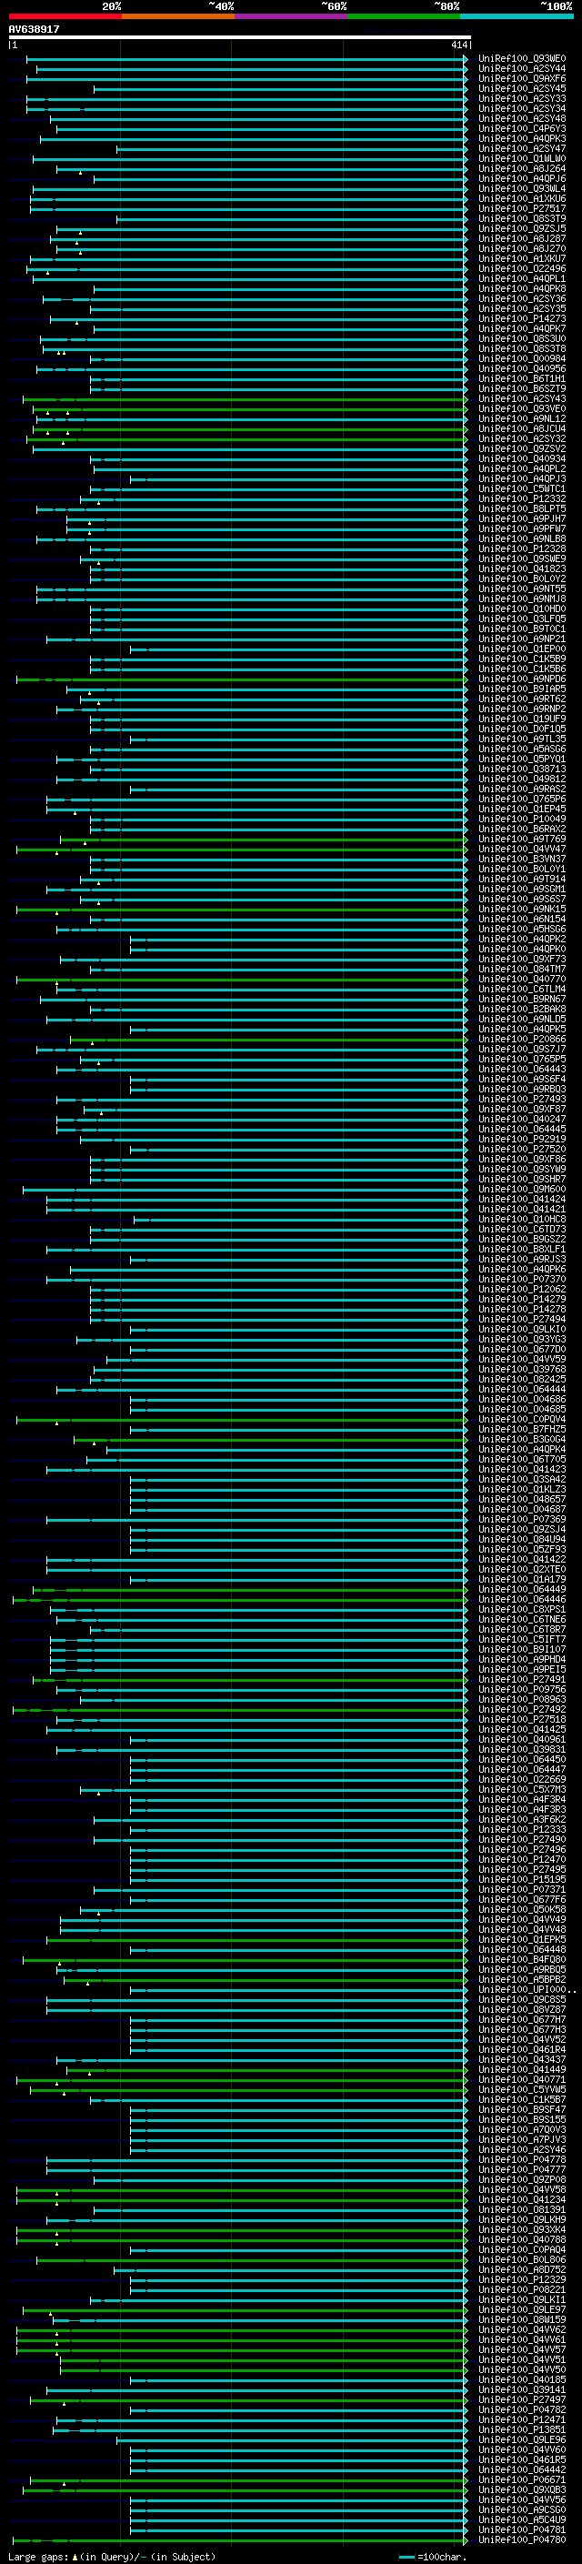This screenshot has height=2564, width=582.
Task: Click the orange ~40% identity legend segment
Action: click(x=178, y=16)
